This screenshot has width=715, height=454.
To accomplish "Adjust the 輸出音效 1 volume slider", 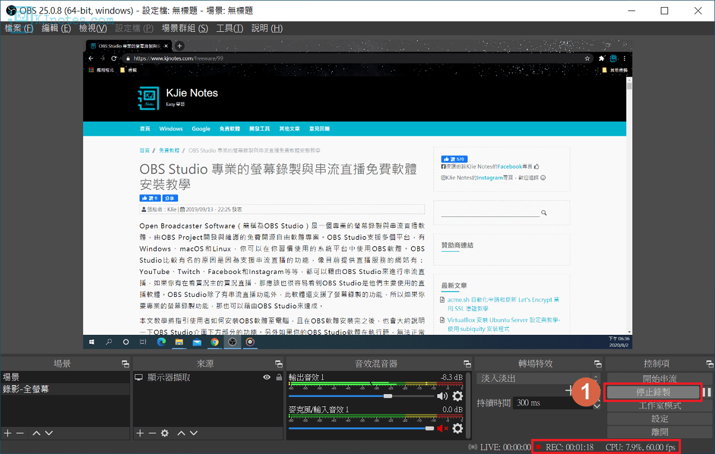I will coord(361,396).
